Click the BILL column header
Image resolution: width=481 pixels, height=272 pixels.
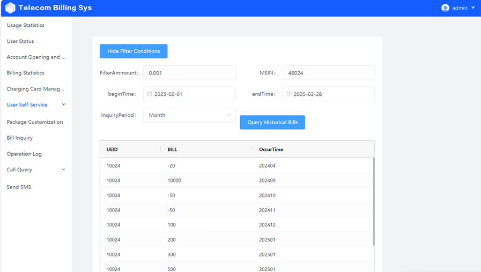click(173, 150)
